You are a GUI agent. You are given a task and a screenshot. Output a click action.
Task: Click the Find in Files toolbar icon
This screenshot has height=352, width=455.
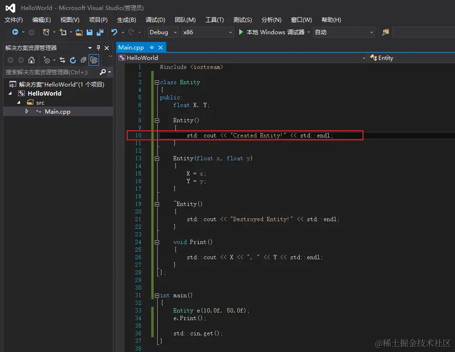[385, 32]
